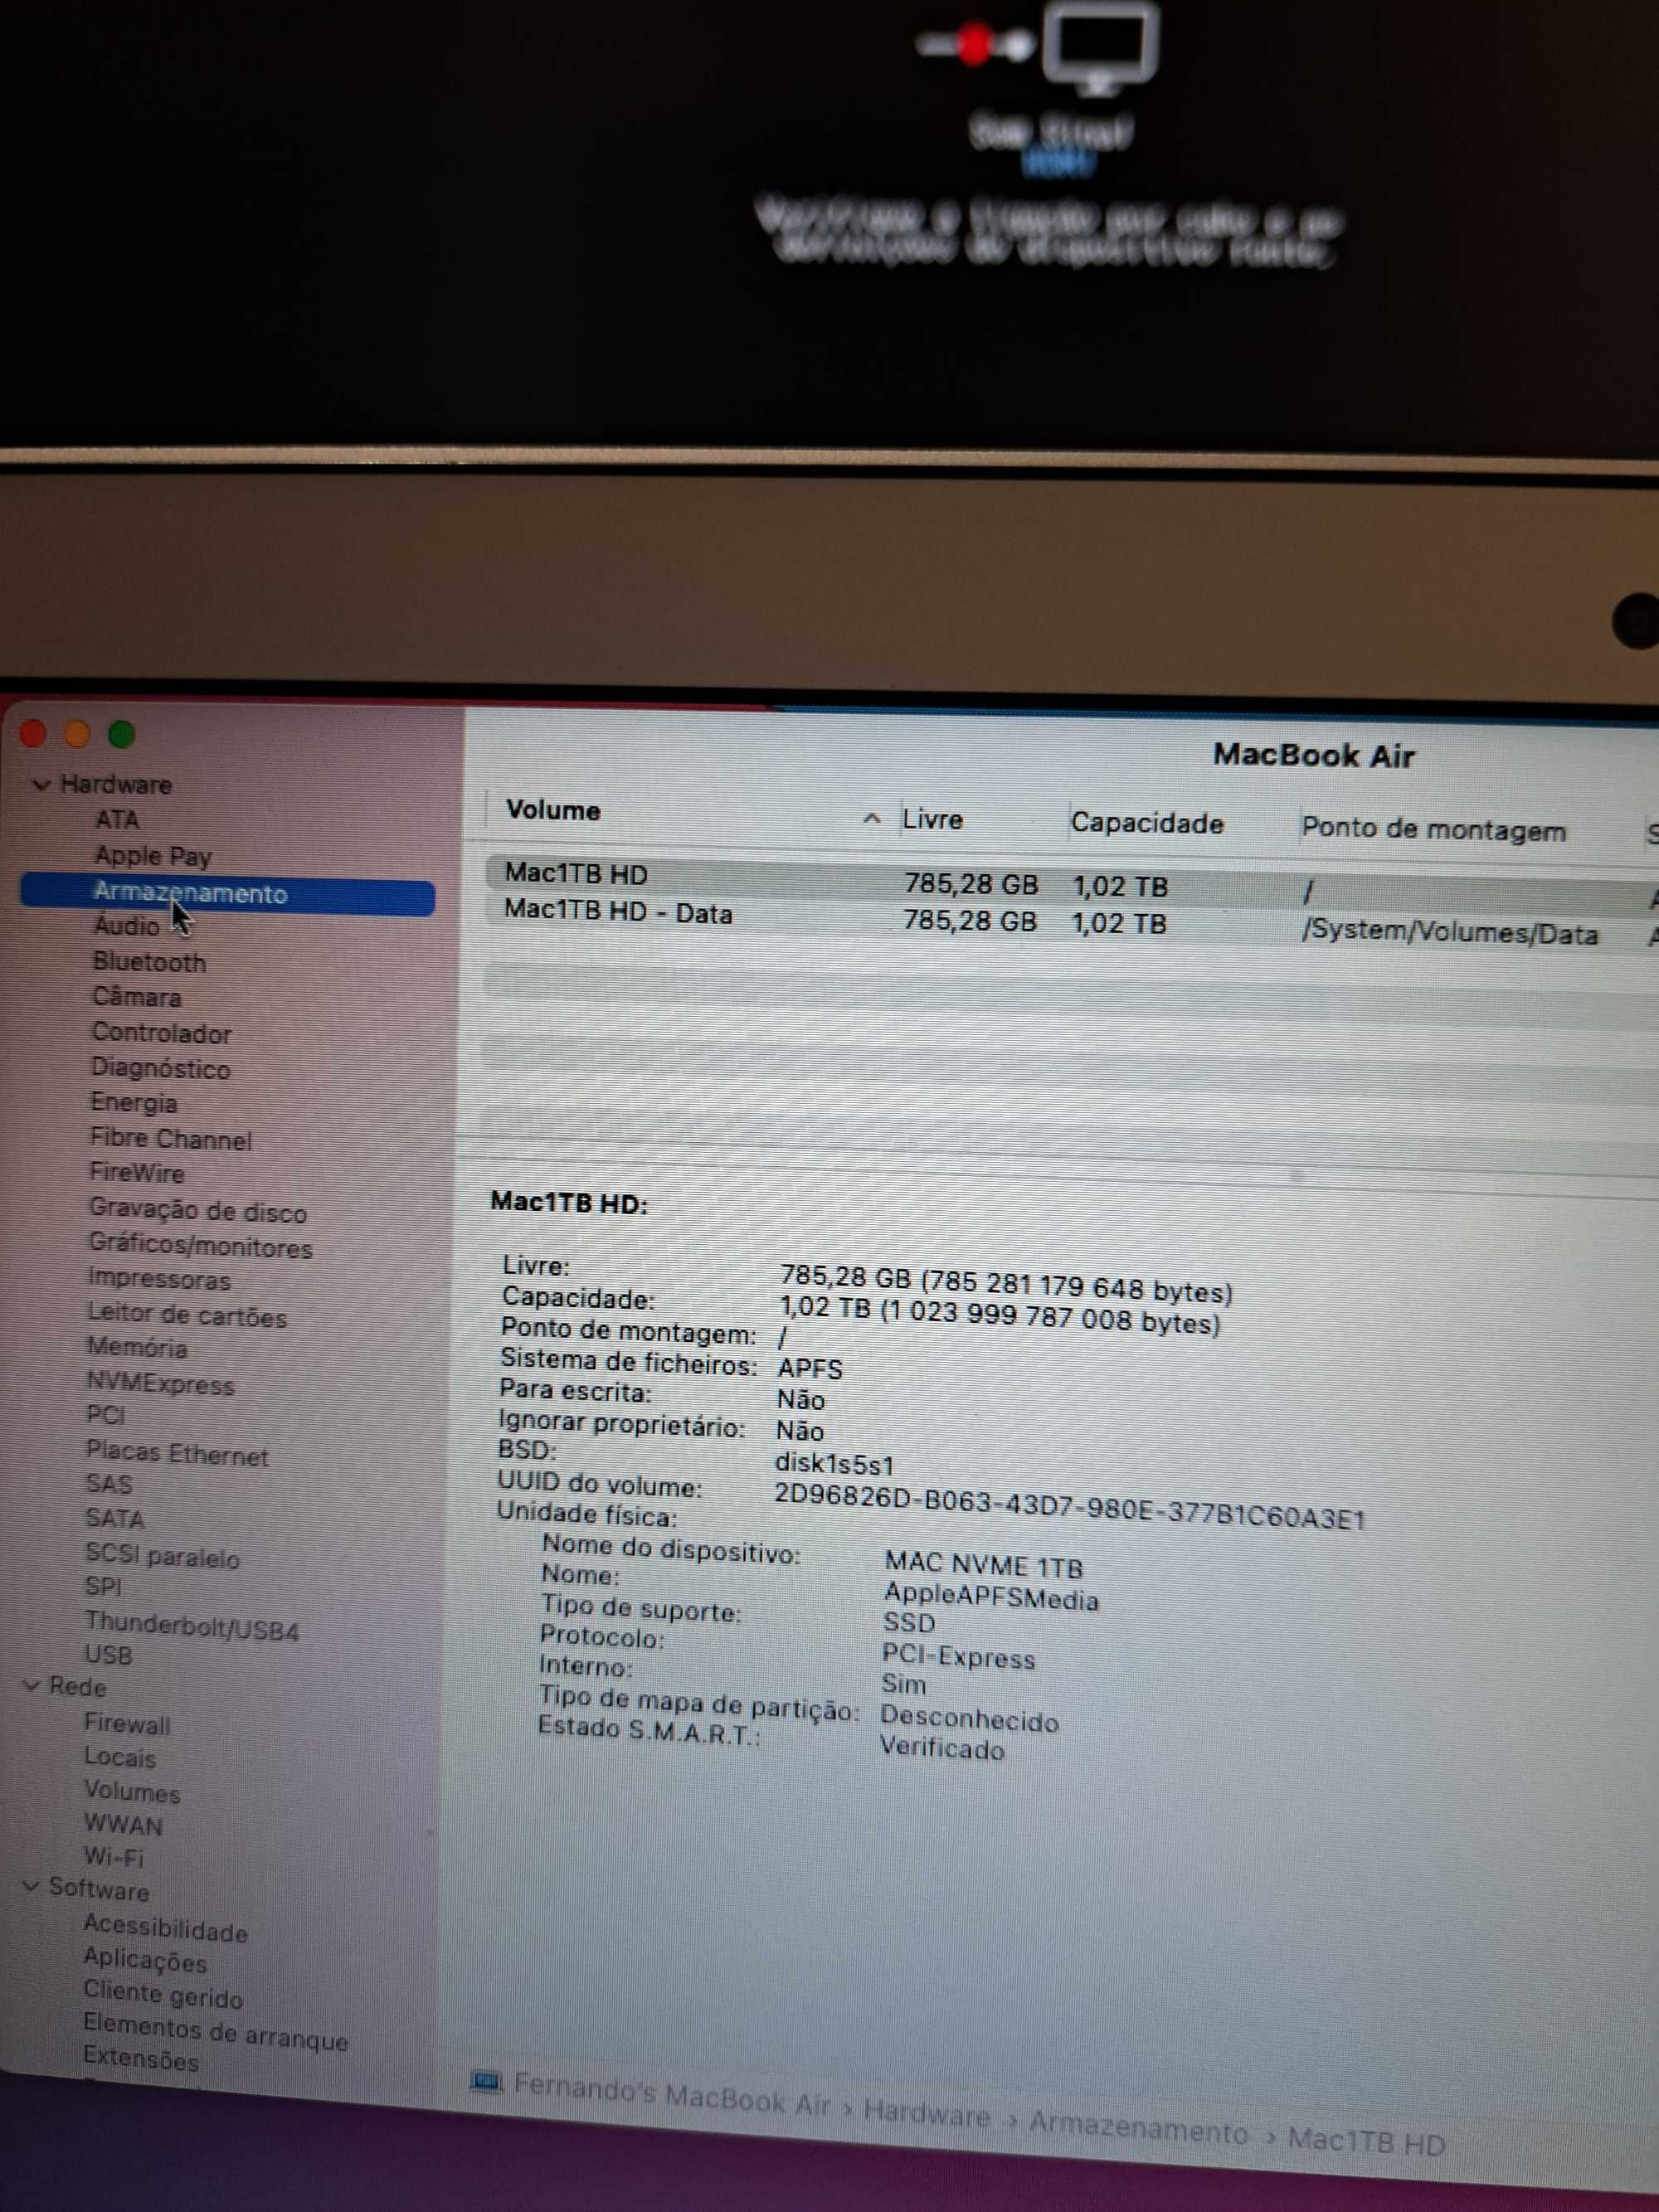Viewport: 1659px width, 2212px height.
Task: Open SCSI paralelo entry
Action: pos(163,1557)
